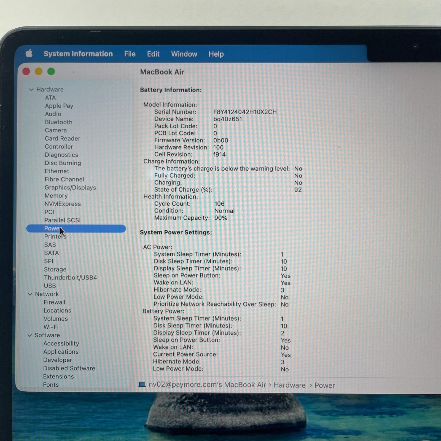Open the System Information menu
The width and height of the screenshot is (441, 441).
point(78,54)
